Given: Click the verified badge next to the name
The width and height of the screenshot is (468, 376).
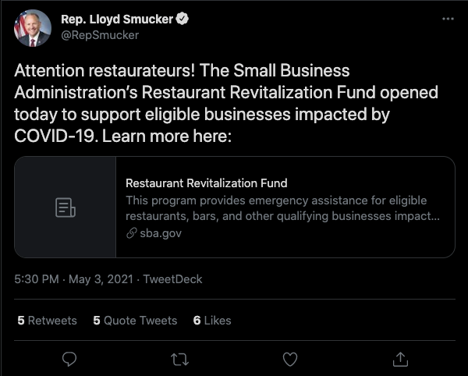Looking at the screenshot, I should click(182, 19).
